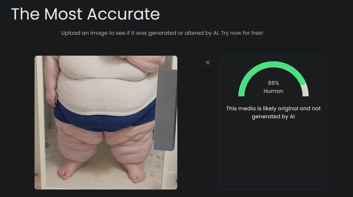Viewport: 353px width, 197px height.
Task: Click "The Most Accurate" heading
Action: [x=85, y=14]
